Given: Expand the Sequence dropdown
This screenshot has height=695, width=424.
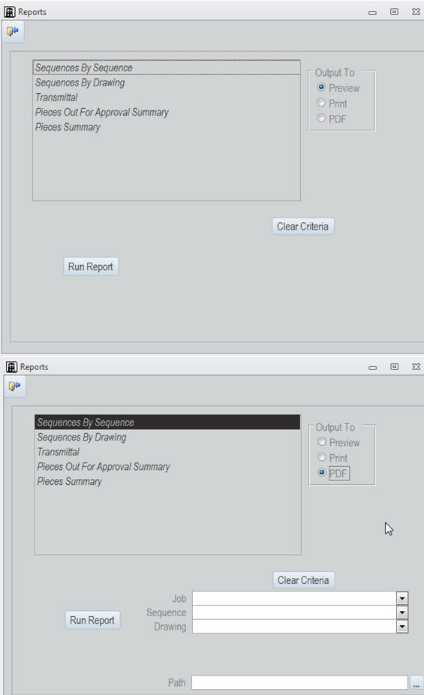Looking at the screenshot, I should pos(401,612).
